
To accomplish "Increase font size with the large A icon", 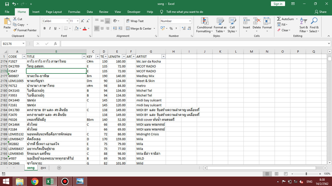I will pyautogui.click(x=82, y=21).
